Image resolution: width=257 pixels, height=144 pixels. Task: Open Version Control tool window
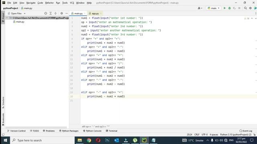pyautogui.click(x=16, y=131)
